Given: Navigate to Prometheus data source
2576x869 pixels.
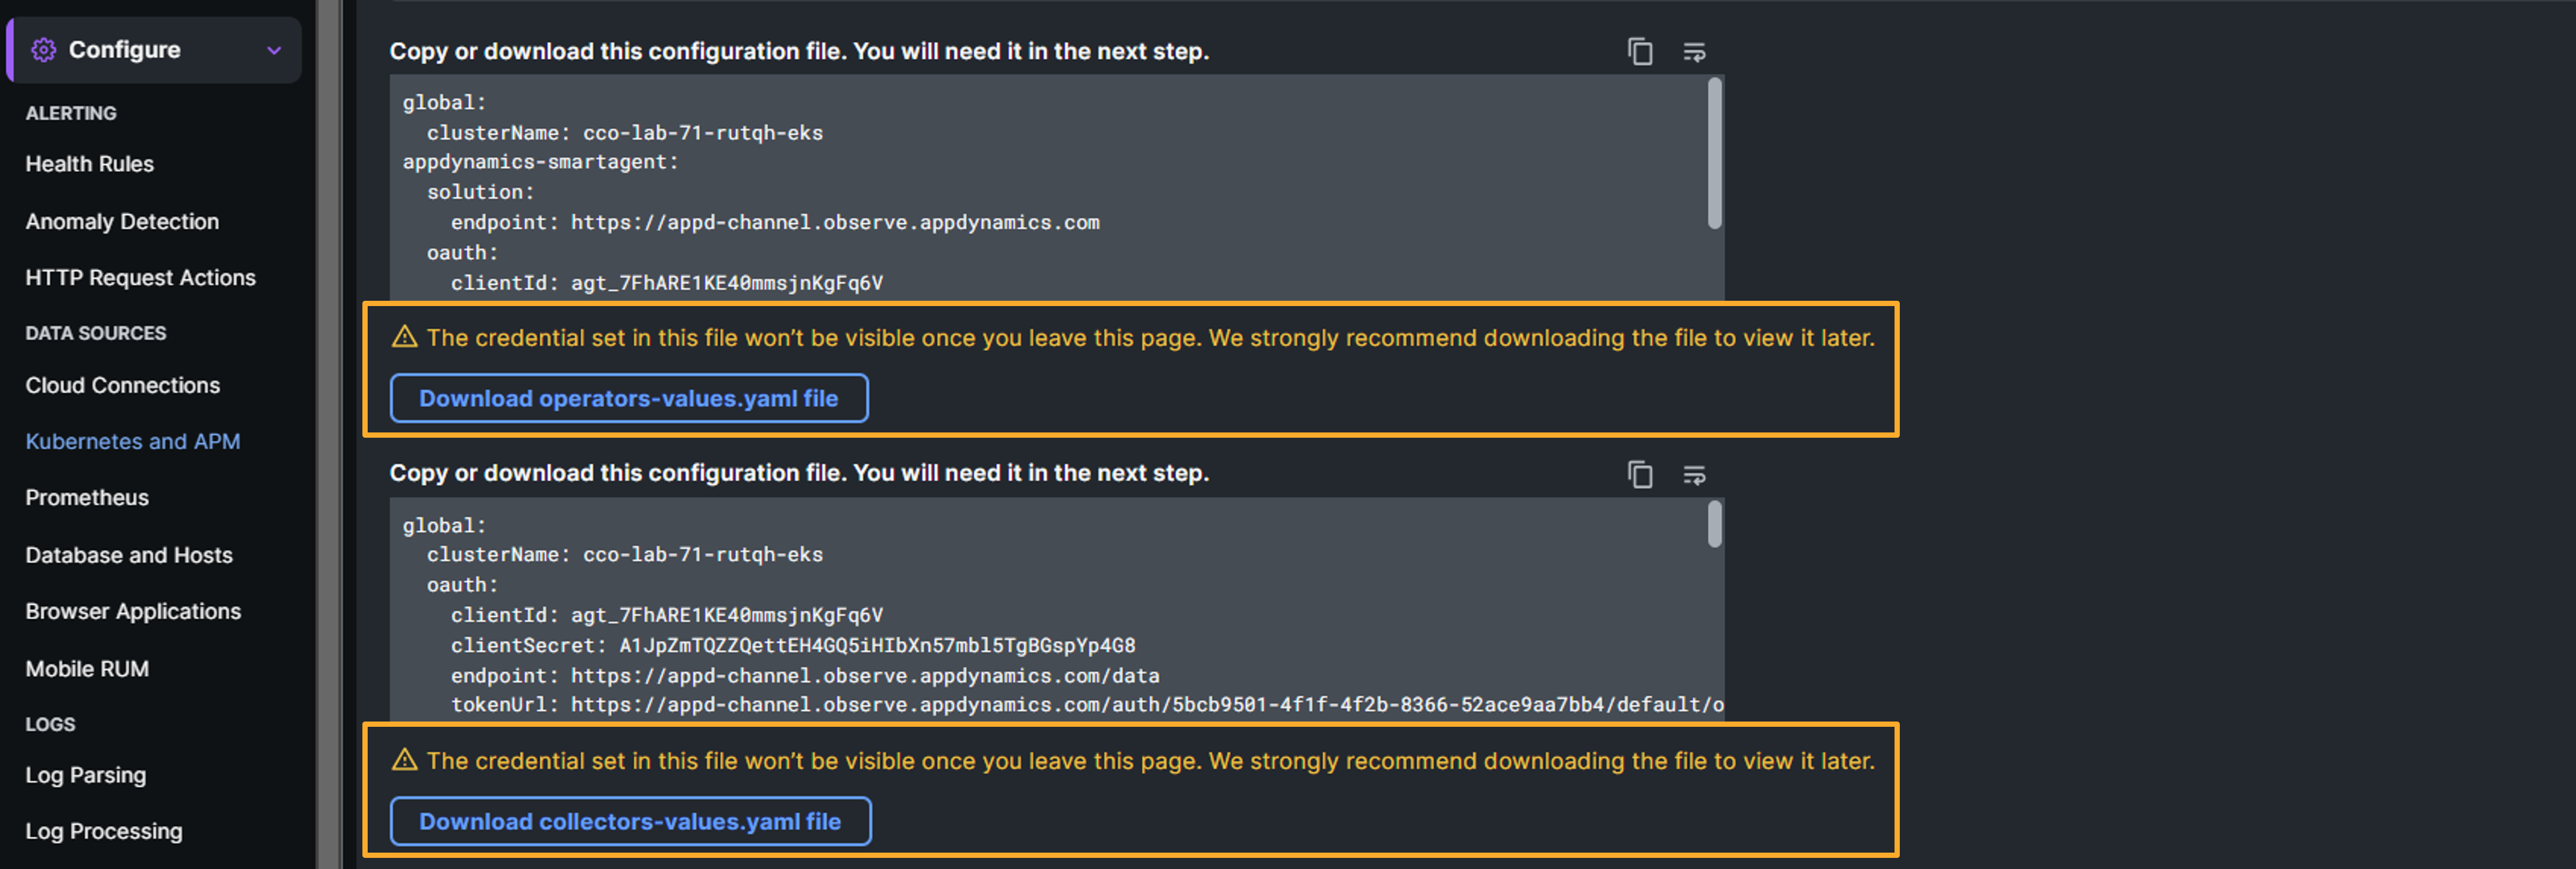Looking at the screenshot, I should [x=87, y=497].
